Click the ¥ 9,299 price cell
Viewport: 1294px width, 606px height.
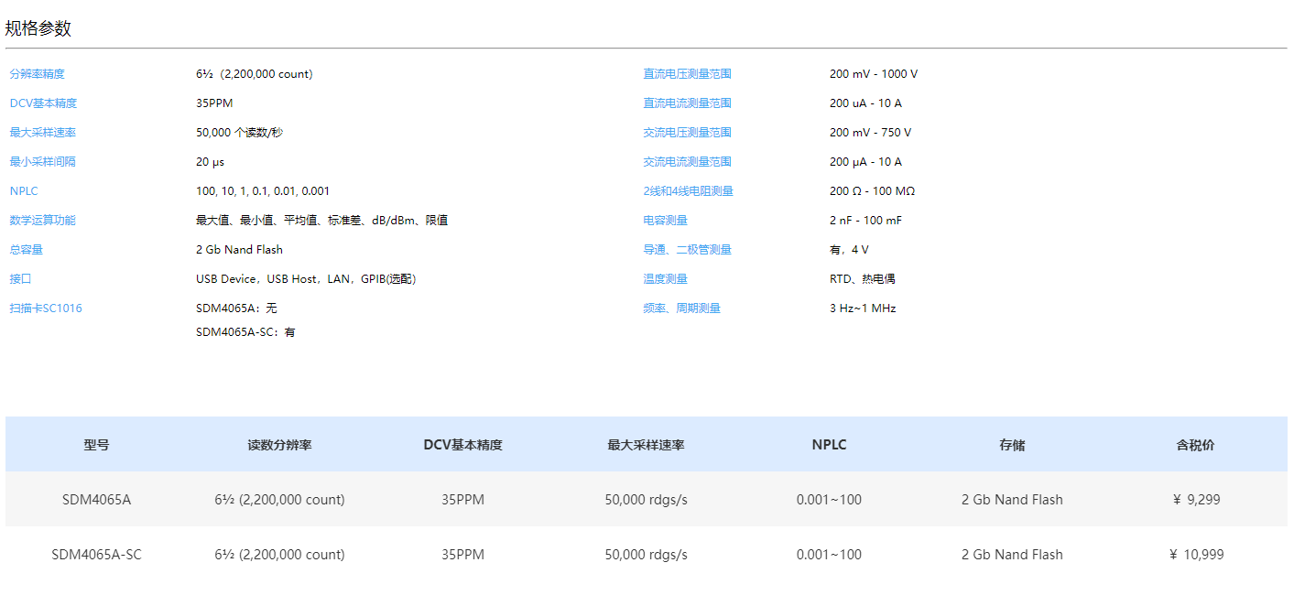pyautogui.click(x=1196, y=500)
